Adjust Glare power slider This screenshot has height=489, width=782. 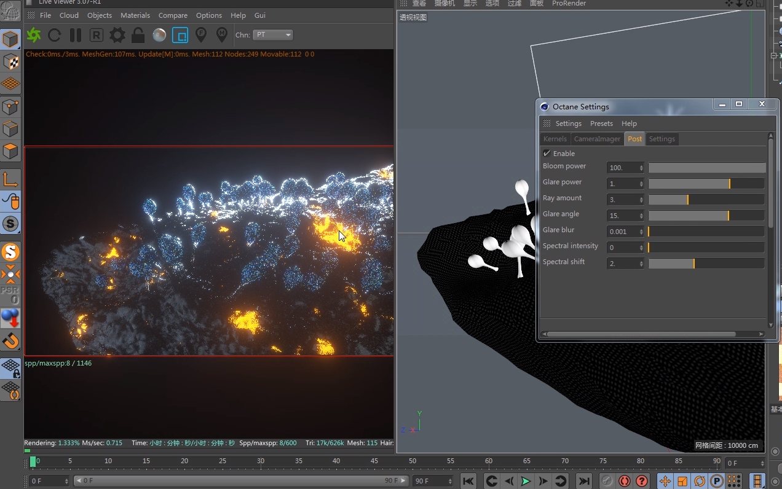[706, 184]
